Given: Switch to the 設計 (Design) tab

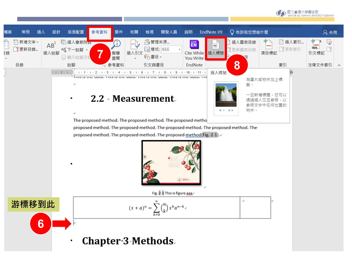Looking at the screenshot, I should point(56,32).
